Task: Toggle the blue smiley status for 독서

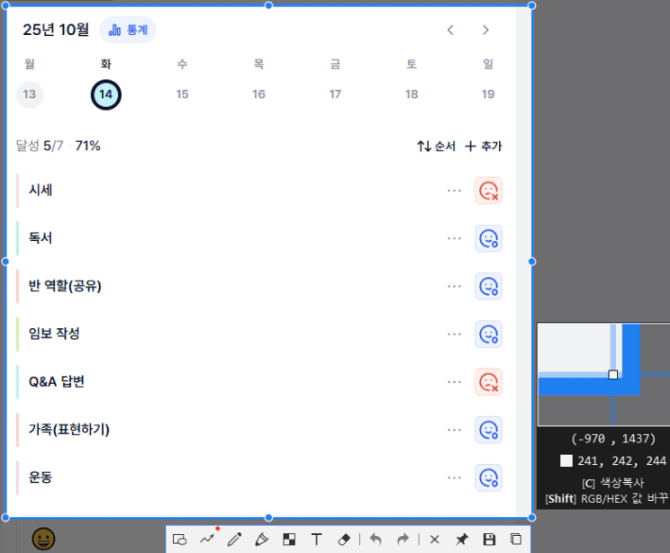Action: [x=488, y=238]
